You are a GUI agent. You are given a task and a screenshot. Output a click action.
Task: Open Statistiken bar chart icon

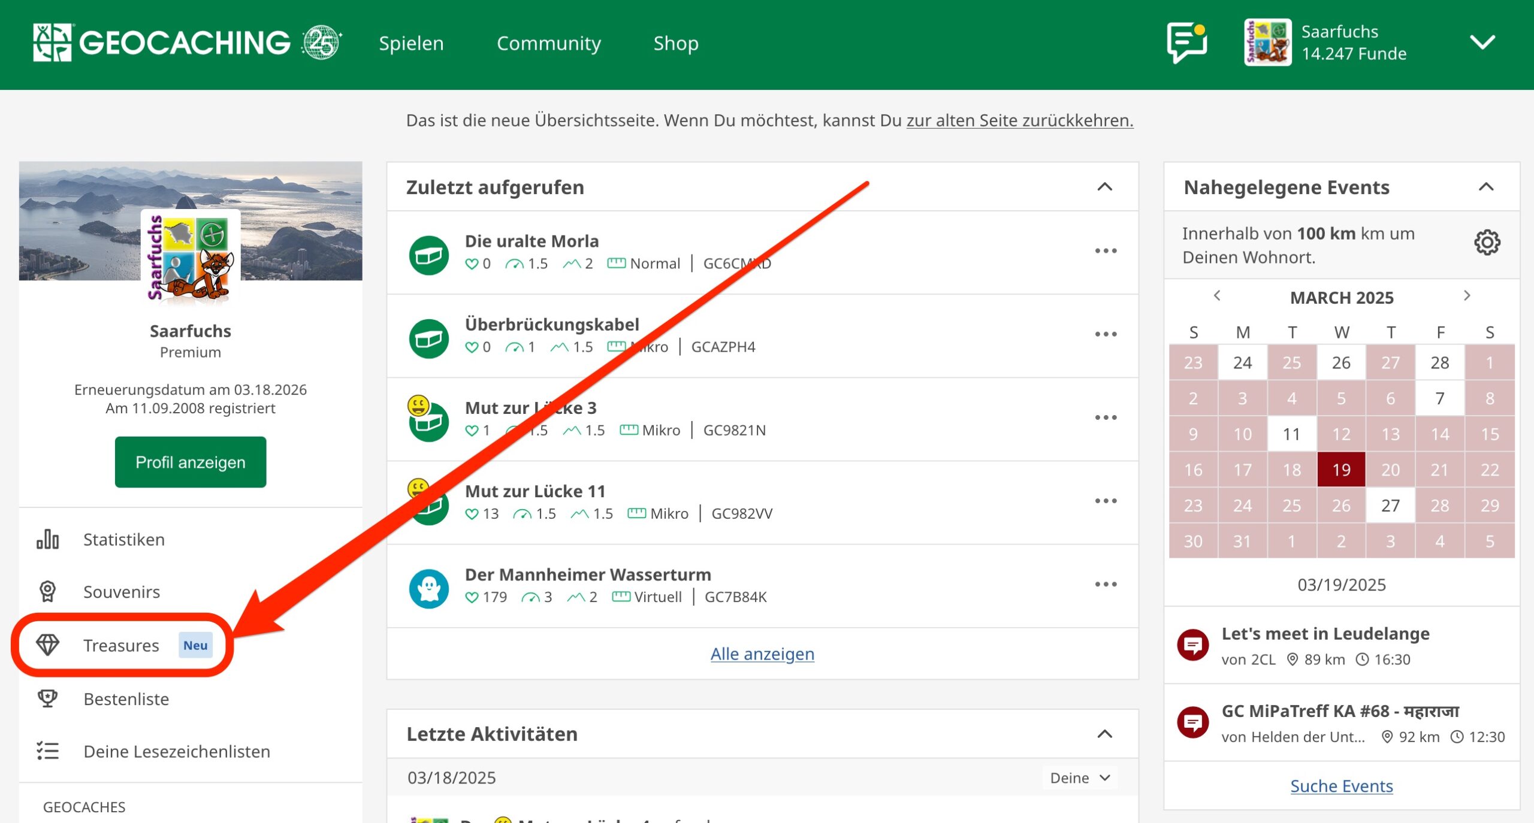[x=47, y=539]
